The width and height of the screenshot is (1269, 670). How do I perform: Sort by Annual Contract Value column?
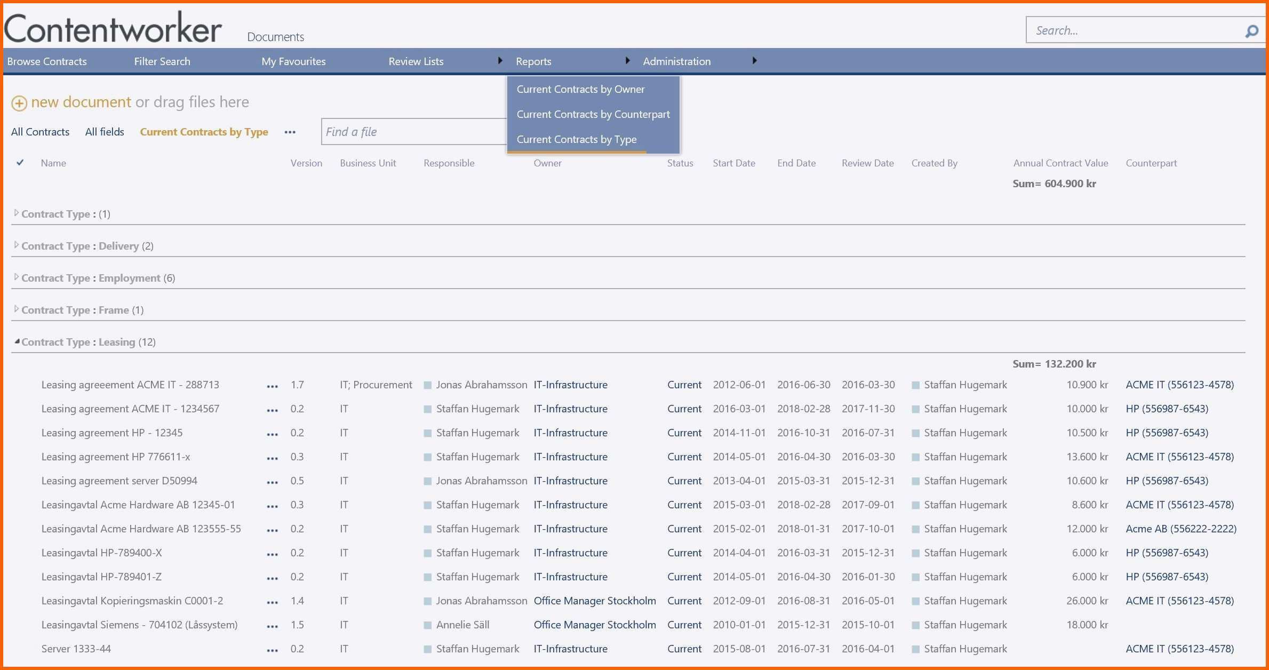[1060, 163]
